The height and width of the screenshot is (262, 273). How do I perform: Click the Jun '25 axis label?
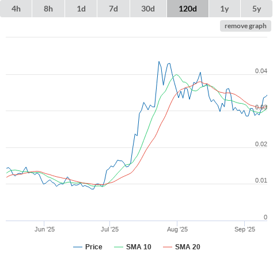(x=44, y=229)
